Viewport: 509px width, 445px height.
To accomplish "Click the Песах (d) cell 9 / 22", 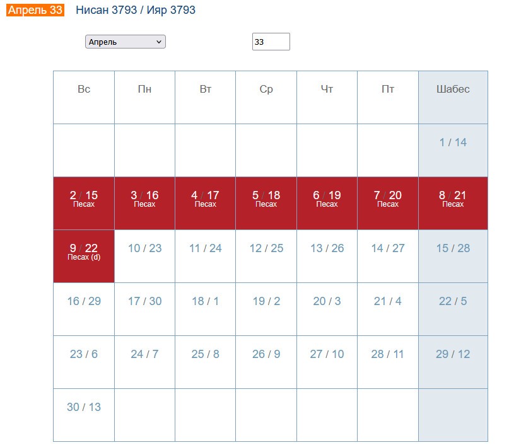I will [x=84, y=251].
